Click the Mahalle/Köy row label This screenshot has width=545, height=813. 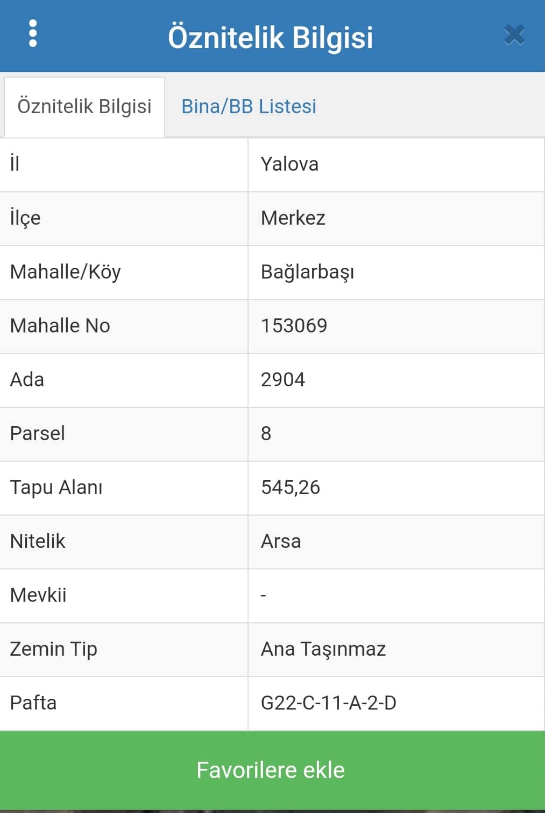click(x=66, y=272)
